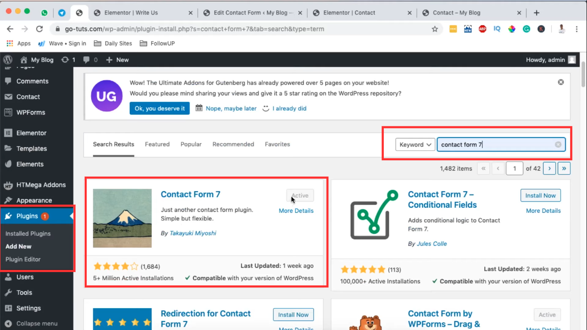The height and width of the screenshot is (330, 587).
Task: Click the plugin search input field
Action: tap(501, 145)
